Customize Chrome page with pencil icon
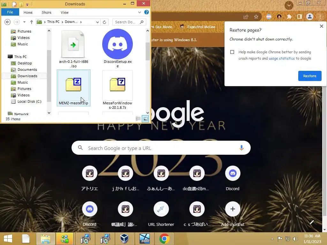 pos(312,222)
